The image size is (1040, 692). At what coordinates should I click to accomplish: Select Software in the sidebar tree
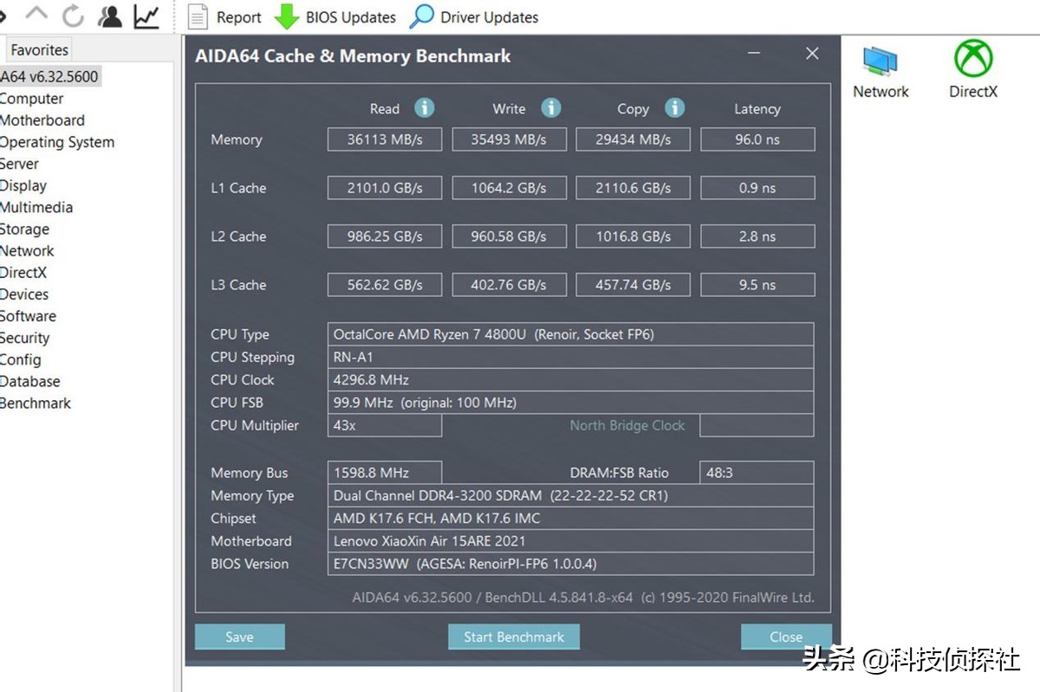coord(28,316)
